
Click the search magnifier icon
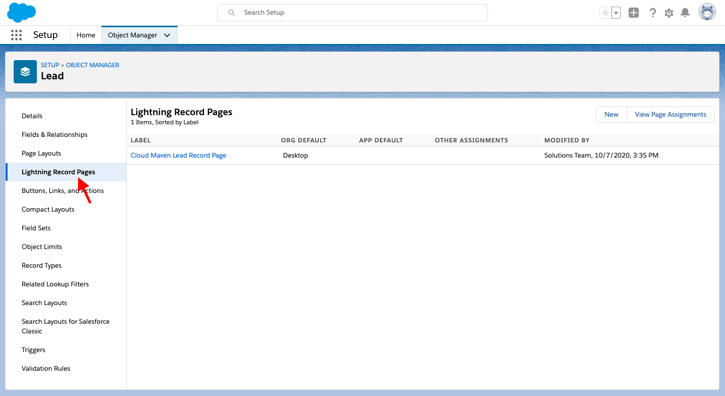click(232, 13)
